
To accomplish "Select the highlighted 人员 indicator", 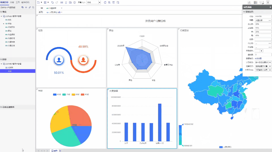I will tap(18, 71).
